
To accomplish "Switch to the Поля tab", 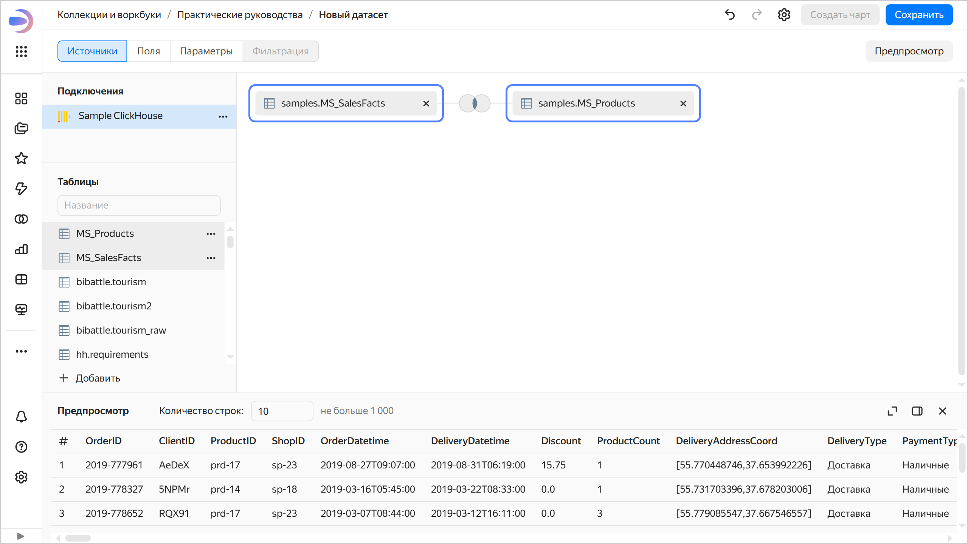I will point(148,51).
